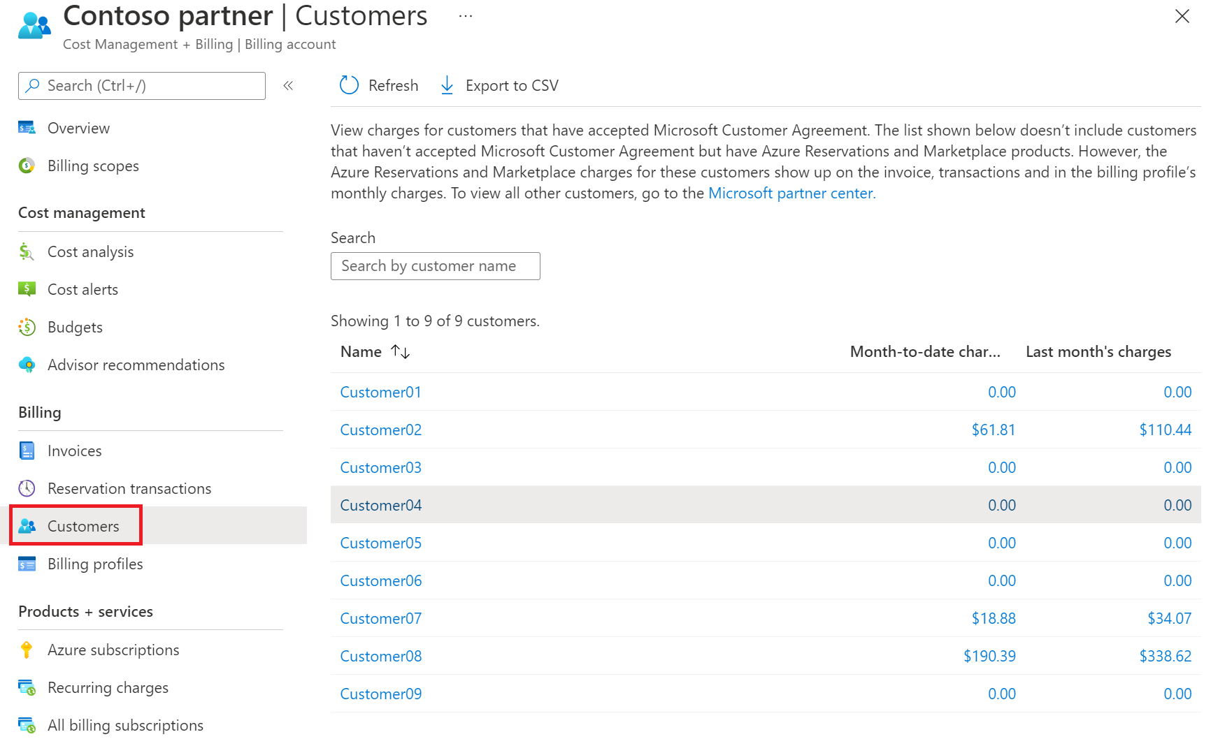Open the Microsoft partner center link

(791, 193)
